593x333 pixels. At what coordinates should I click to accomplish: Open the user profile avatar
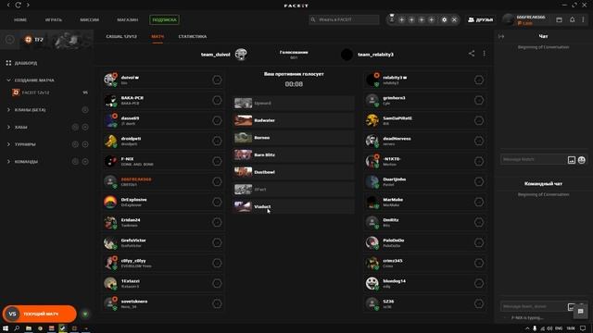click(x=509, y=19)
